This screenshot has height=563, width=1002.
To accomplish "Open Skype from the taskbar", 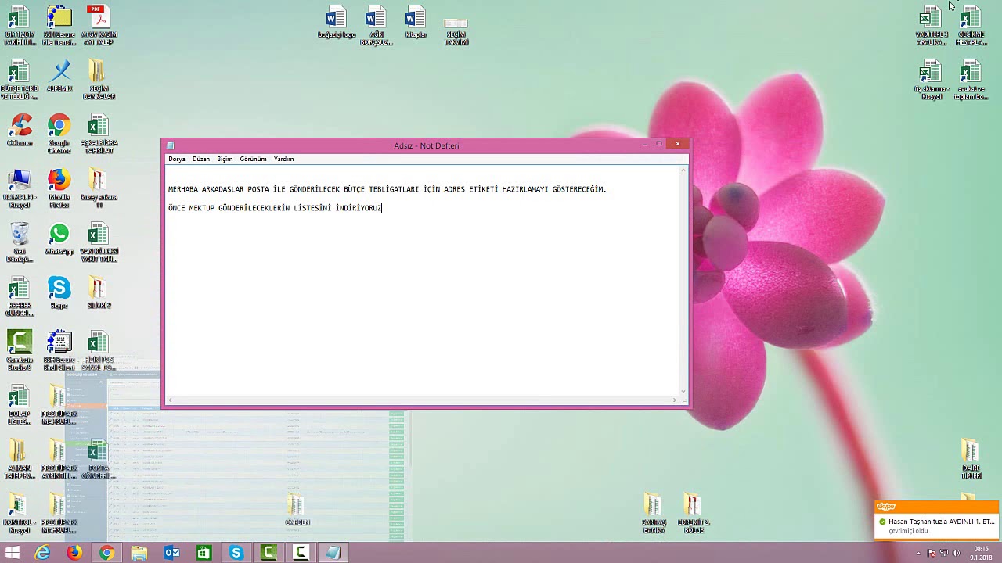I will tap(236, 553).
